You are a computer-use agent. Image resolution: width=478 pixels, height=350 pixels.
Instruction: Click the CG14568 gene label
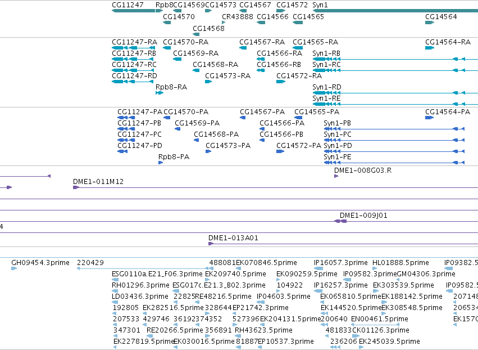pos(208,28)
